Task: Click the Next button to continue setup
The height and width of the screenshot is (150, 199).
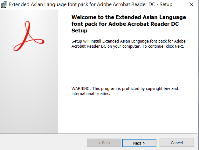Action: tap(139, 143)
